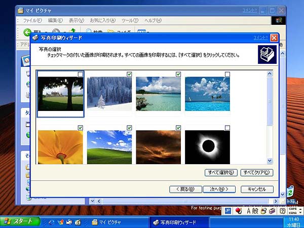The height and width of the screenshot is (228, 304).
Task: Click the 戻る (Back) wizard button
Action: tap(185, 189)
